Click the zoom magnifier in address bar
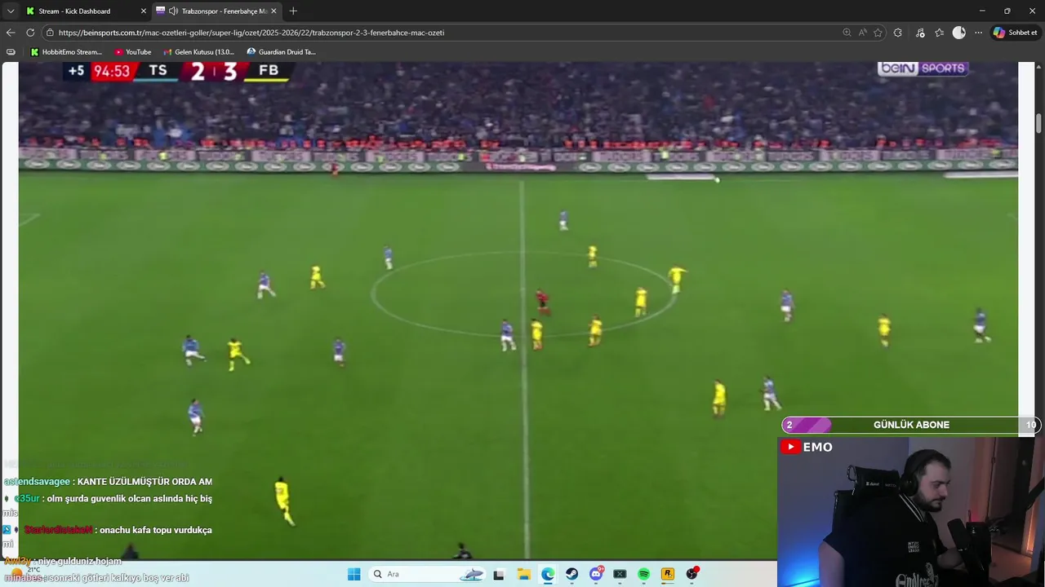1045x587 pixels. (x=847, y=33)
